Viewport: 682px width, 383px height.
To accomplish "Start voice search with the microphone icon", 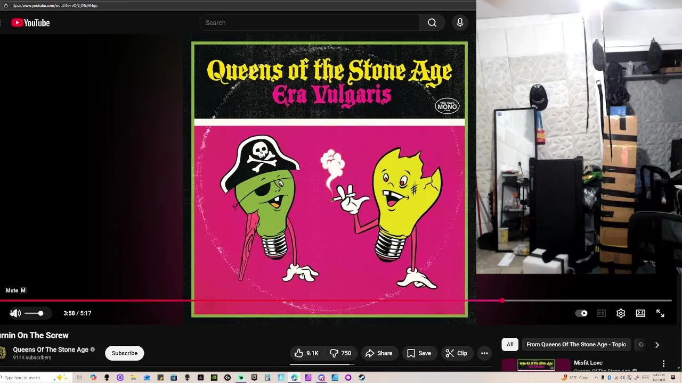I will coord(460,22).
